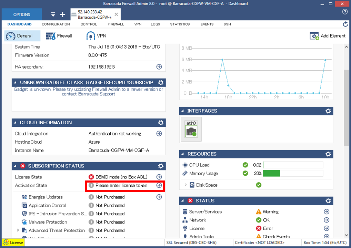Open Subscription Status panel settings gear
Viewport: 351px width, 248px height.
161,166
